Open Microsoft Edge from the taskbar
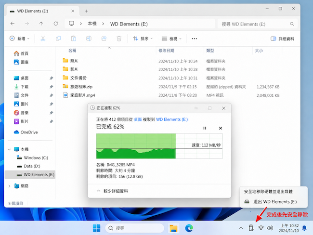Viewport: 313px width, 235px height. [x=189, y=228]
